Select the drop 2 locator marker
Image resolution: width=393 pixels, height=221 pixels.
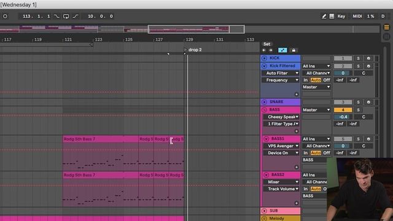click(193, 50)
